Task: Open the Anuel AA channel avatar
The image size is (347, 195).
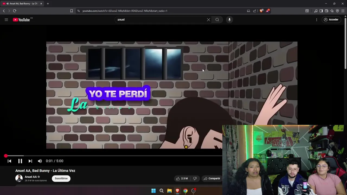Action: 19,178
